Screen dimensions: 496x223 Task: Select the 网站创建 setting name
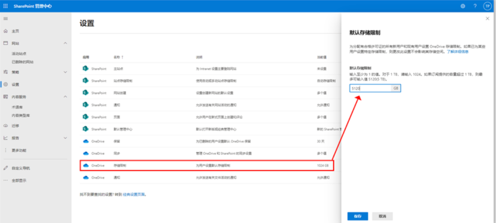point(119,92)
